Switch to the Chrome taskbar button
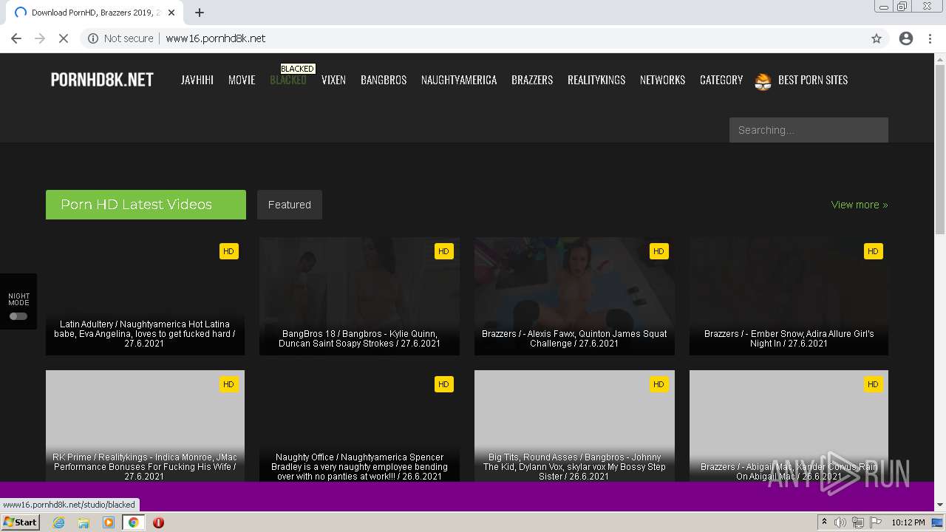 (134, 522)
